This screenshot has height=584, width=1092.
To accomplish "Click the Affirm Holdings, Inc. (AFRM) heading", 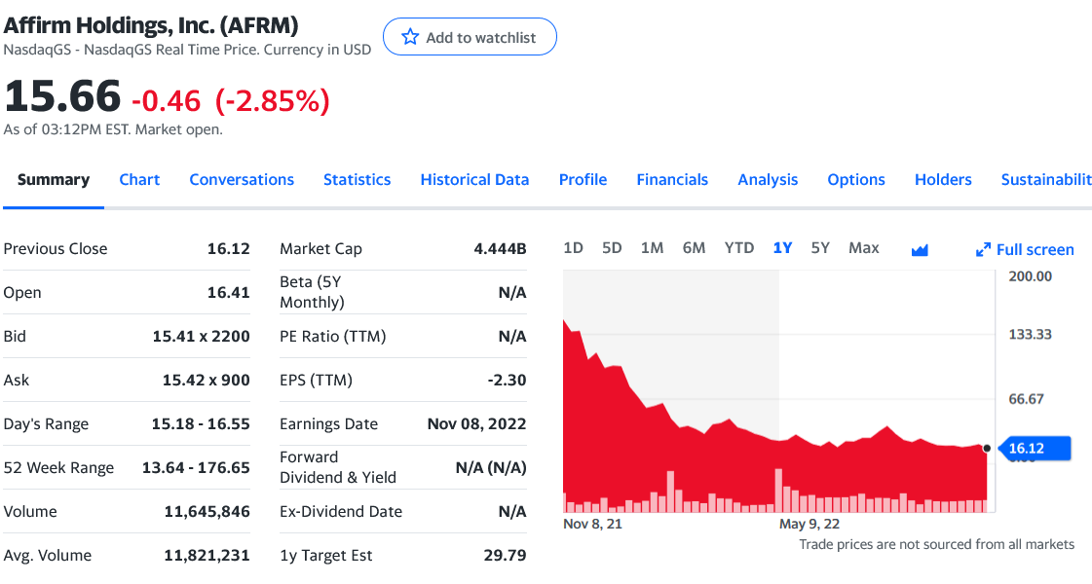I will [151, 25].
